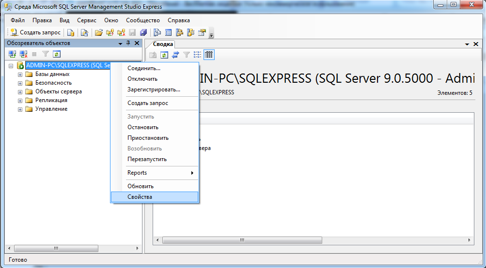
Task: Open the Сводка active files dropdown arrow
Action: [x=467, y=45]
